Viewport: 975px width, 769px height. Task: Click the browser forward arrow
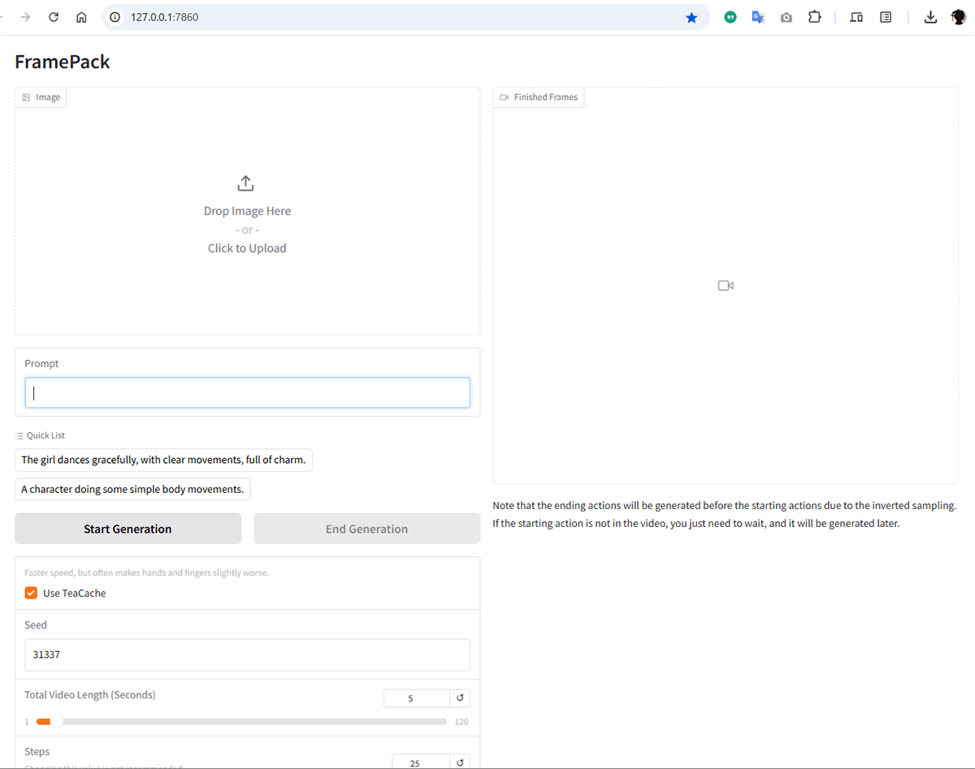tap(26, 17)
